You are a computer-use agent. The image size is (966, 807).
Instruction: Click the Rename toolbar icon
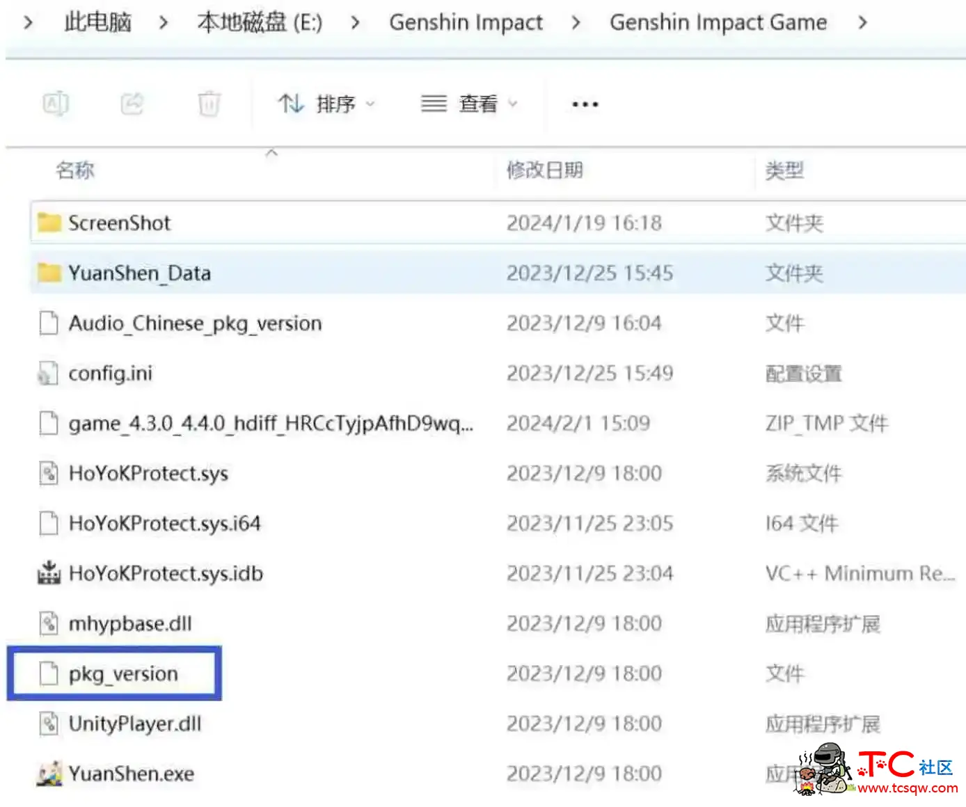56,104
